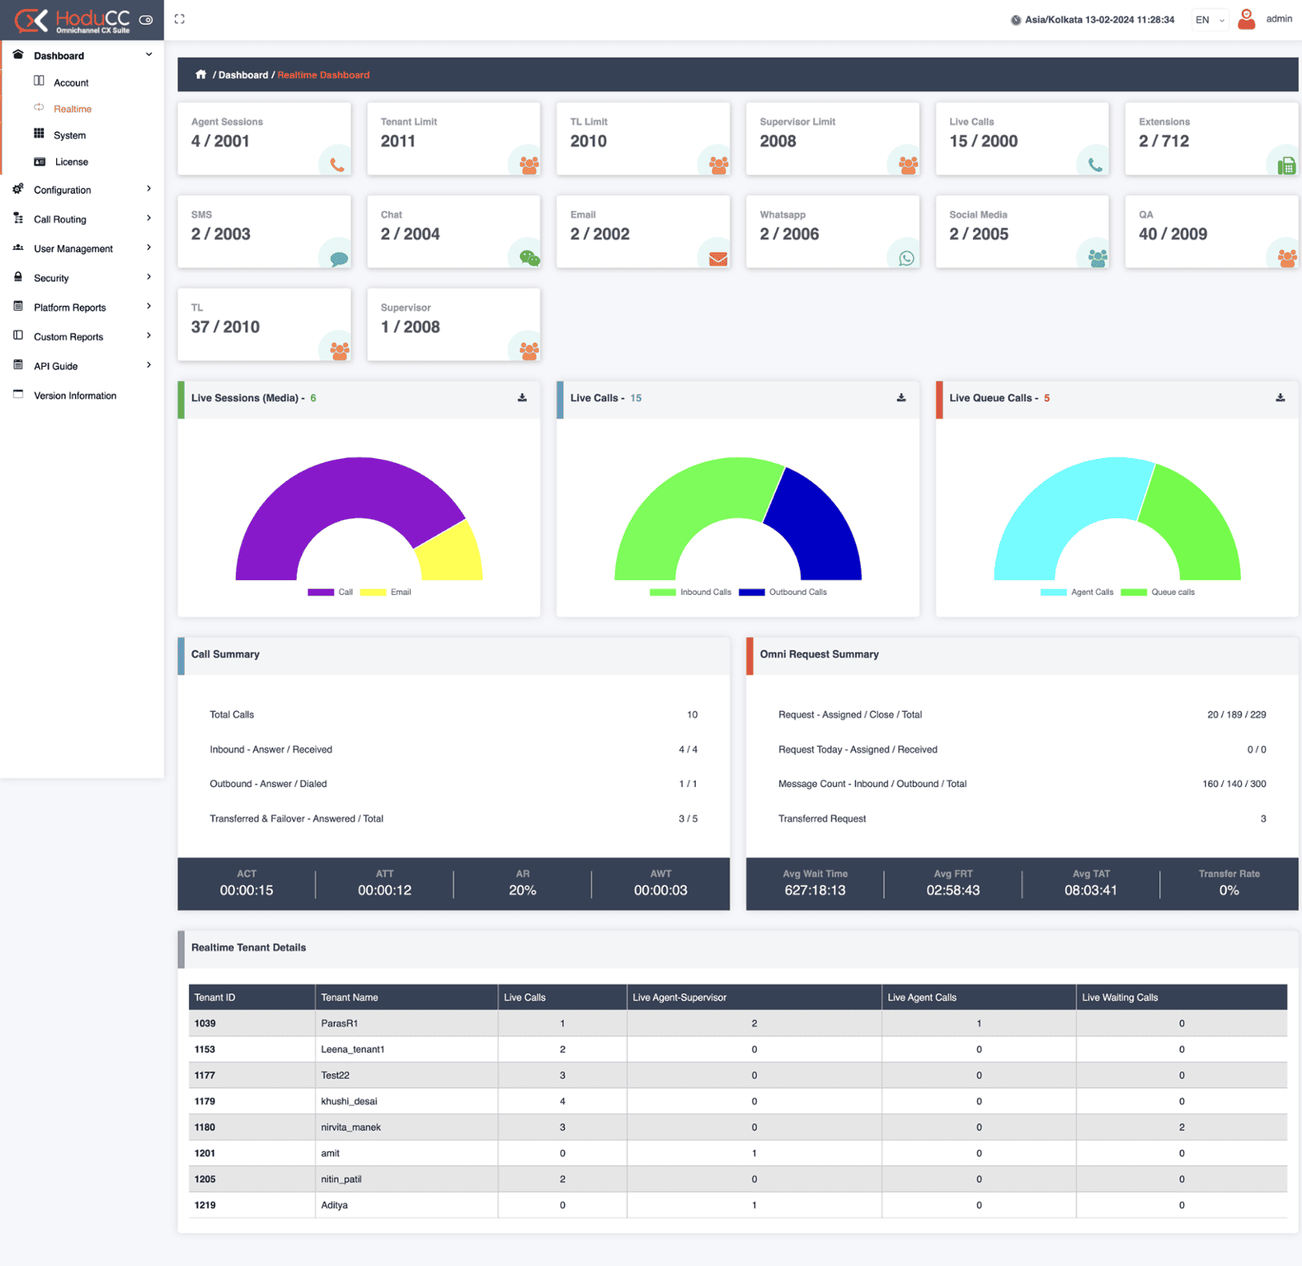This screenshot has width=1302, height=1266.
Task: Click the home icon in breadcrumb
Action: tap(200, 75)
